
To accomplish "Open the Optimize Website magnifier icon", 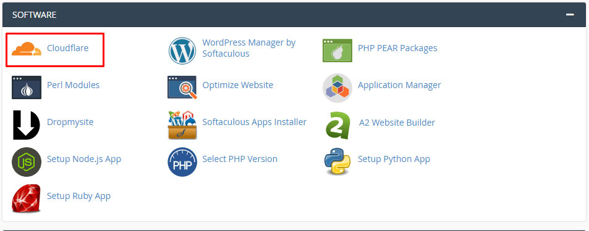I will coord(182,87).
